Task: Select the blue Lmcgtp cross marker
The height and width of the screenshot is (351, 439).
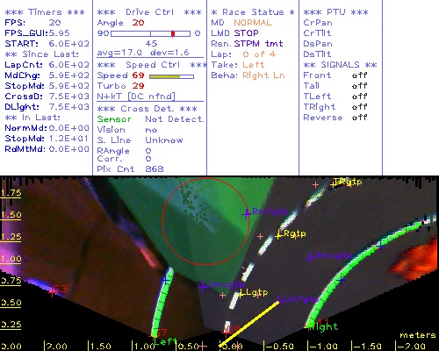Action: coord(203,286)
